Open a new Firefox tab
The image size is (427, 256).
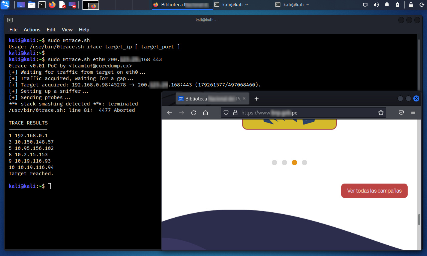(x=256, y=99)
